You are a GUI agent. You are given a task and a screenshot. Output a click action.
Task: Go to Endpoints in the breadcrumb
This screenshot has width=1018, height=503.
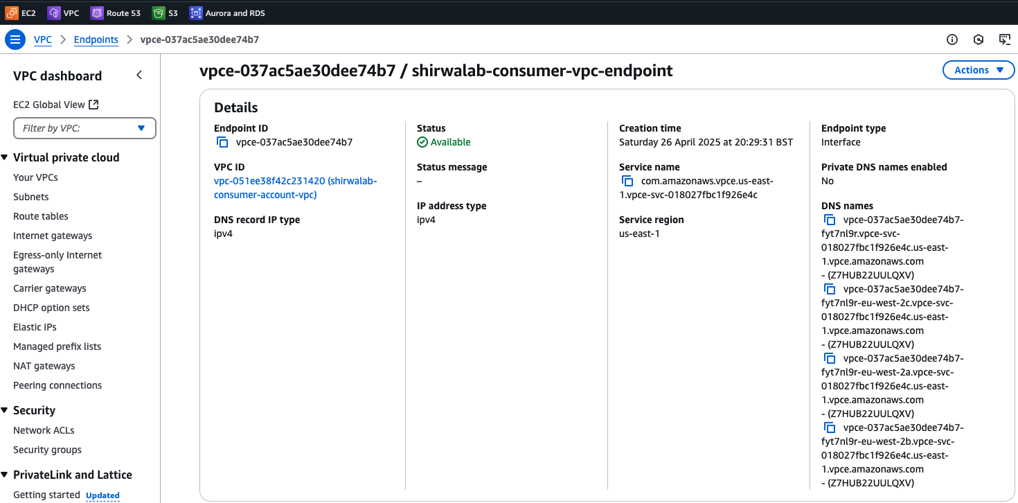coord(96,39)
